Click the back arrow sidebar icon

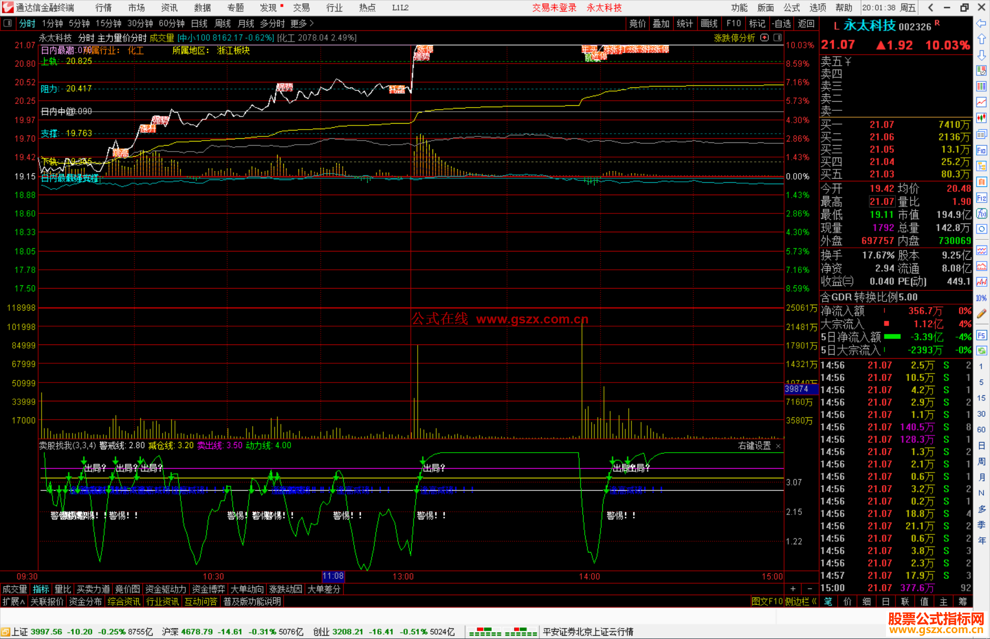click(981, 23)
